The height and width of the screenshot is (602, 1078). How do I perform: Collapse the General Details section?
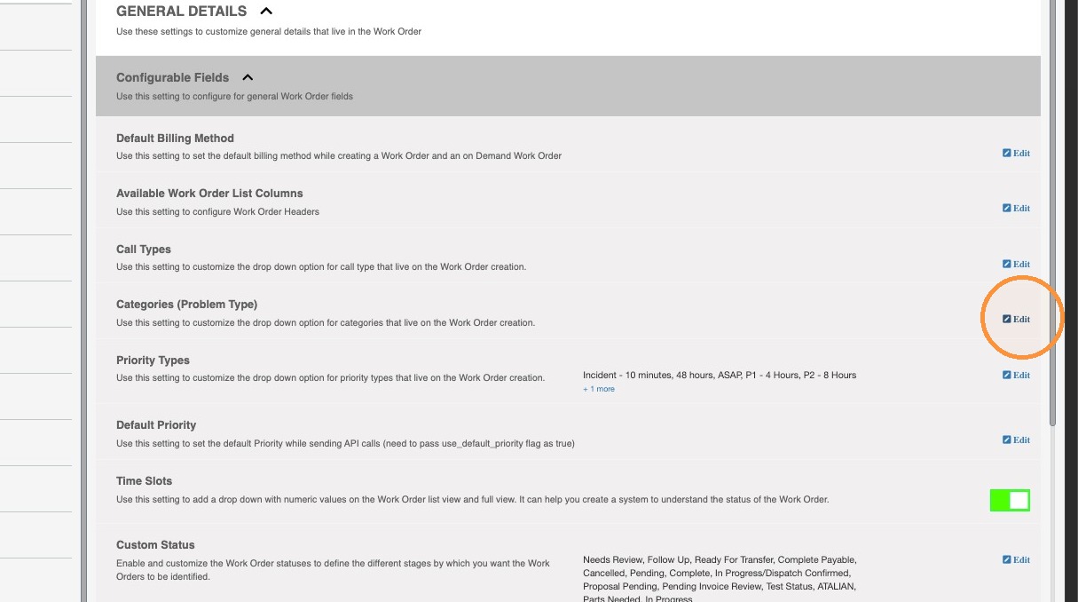[x=266, y=12]
